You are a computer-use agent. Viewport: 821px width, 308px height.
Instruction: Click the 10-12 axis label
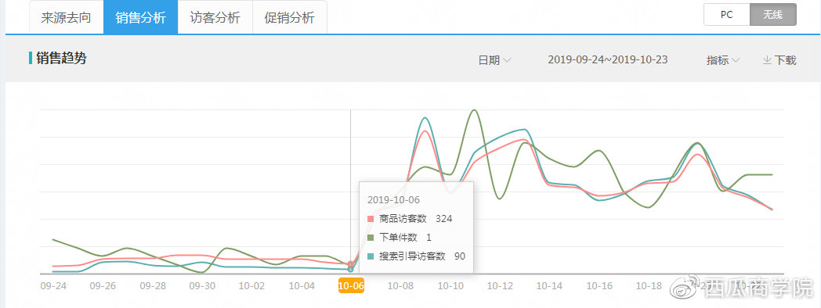[x=500, y=286]
